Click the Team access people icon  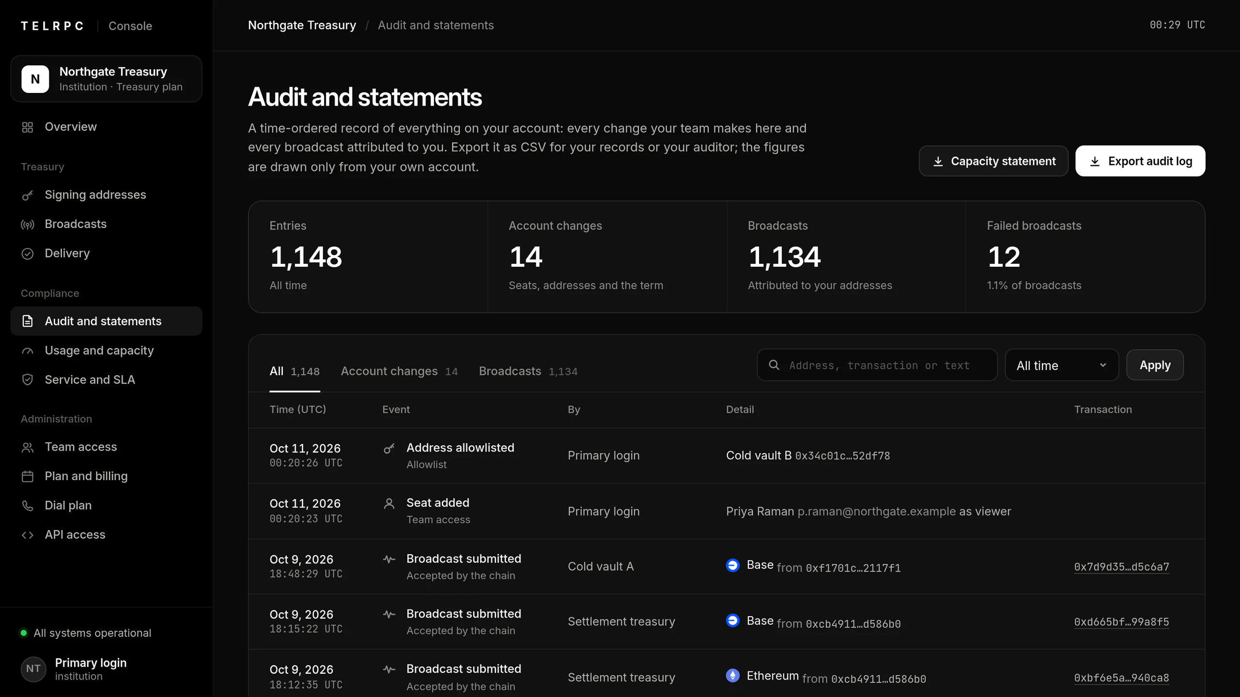pos(28,447)
